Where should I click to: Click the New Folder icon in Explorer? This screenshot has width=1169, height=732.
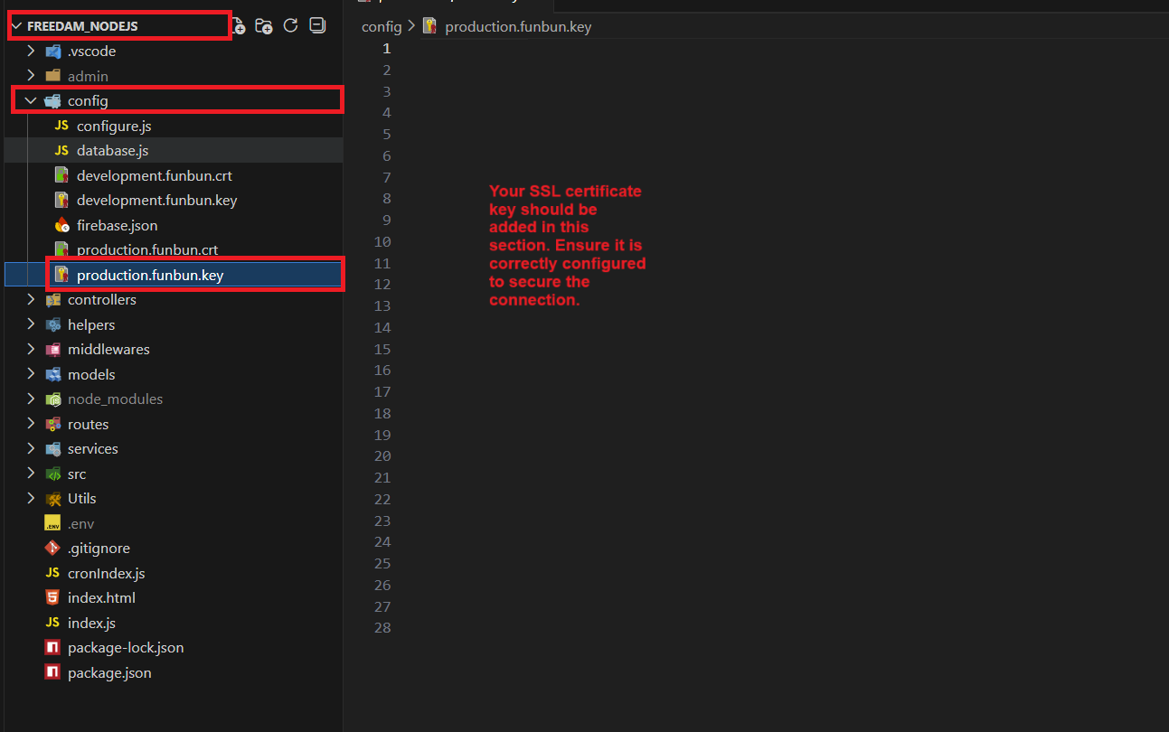tap(263, 25)
